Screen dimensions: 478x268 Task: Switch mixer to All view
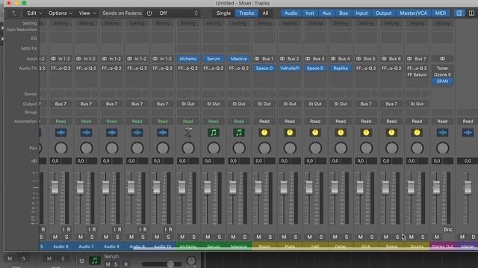tap(266, 13)
